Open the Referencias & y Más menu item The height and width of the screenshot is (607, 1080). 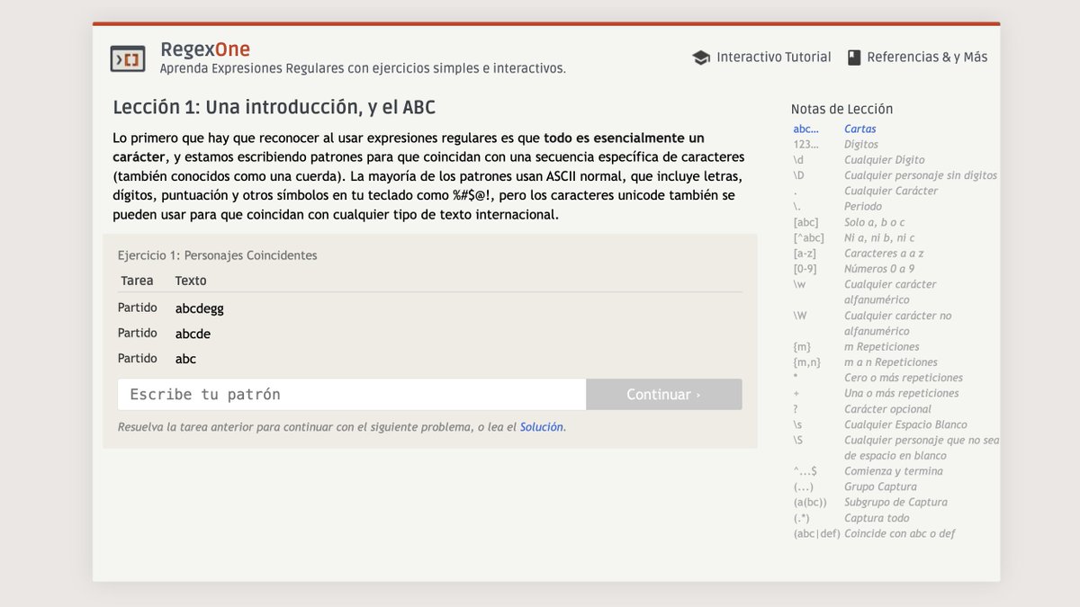928,56
